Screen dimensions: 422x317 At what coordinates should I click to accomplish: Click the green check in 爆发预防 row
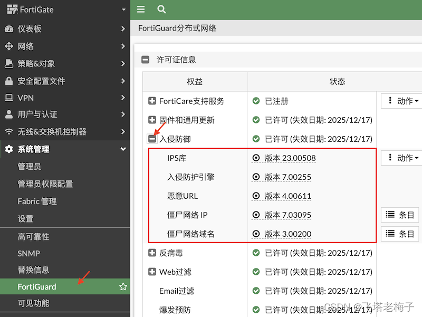(256, 310)
